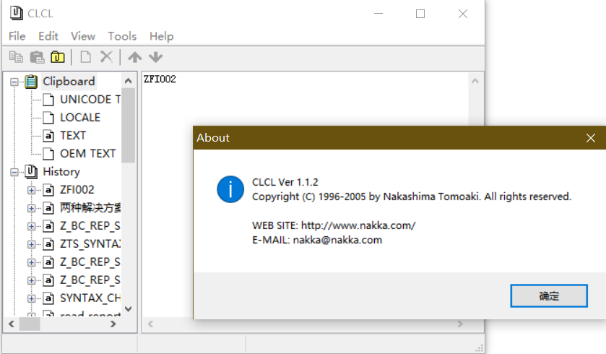This screenshot has height=354, width=606.
Task: Select the SYNTAX_CH history item
Action: coord(90,298)
